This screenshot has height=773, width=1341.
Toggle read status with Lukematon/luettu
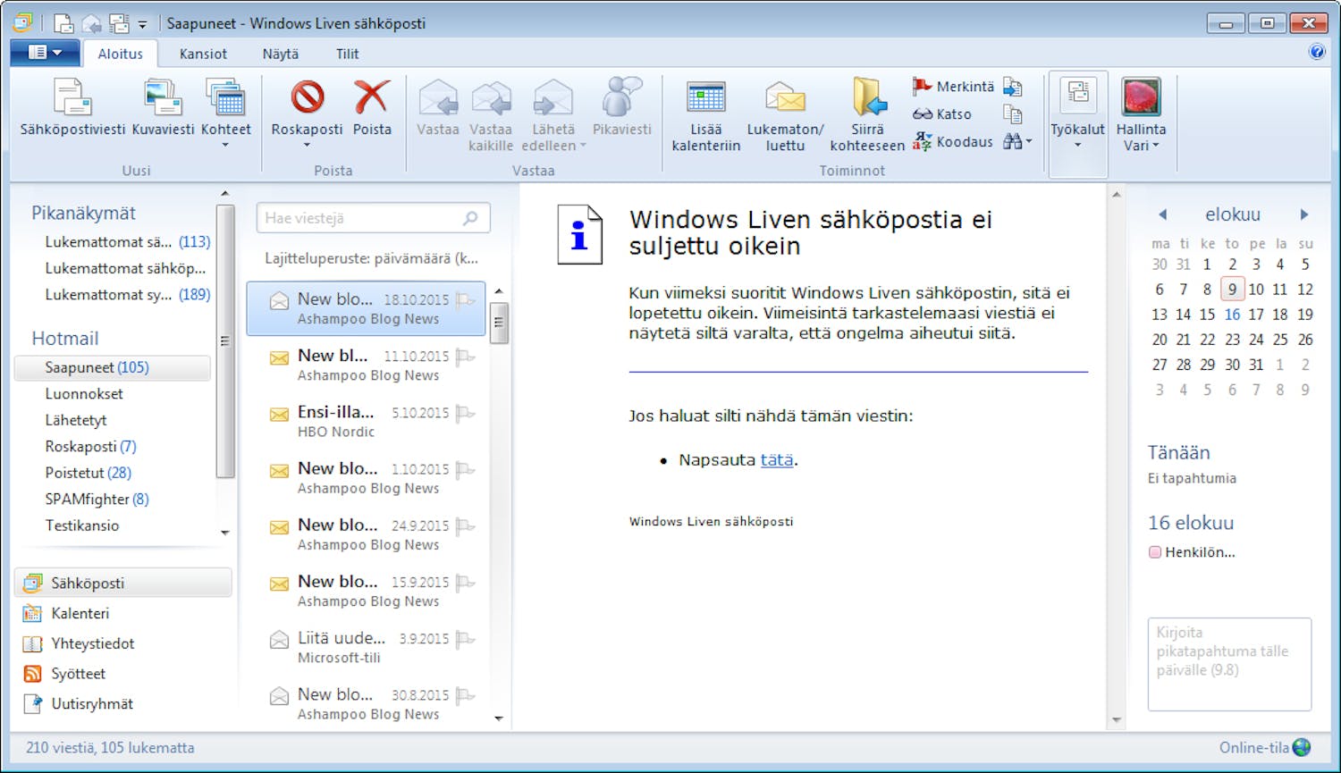click(x=784, y=114)
